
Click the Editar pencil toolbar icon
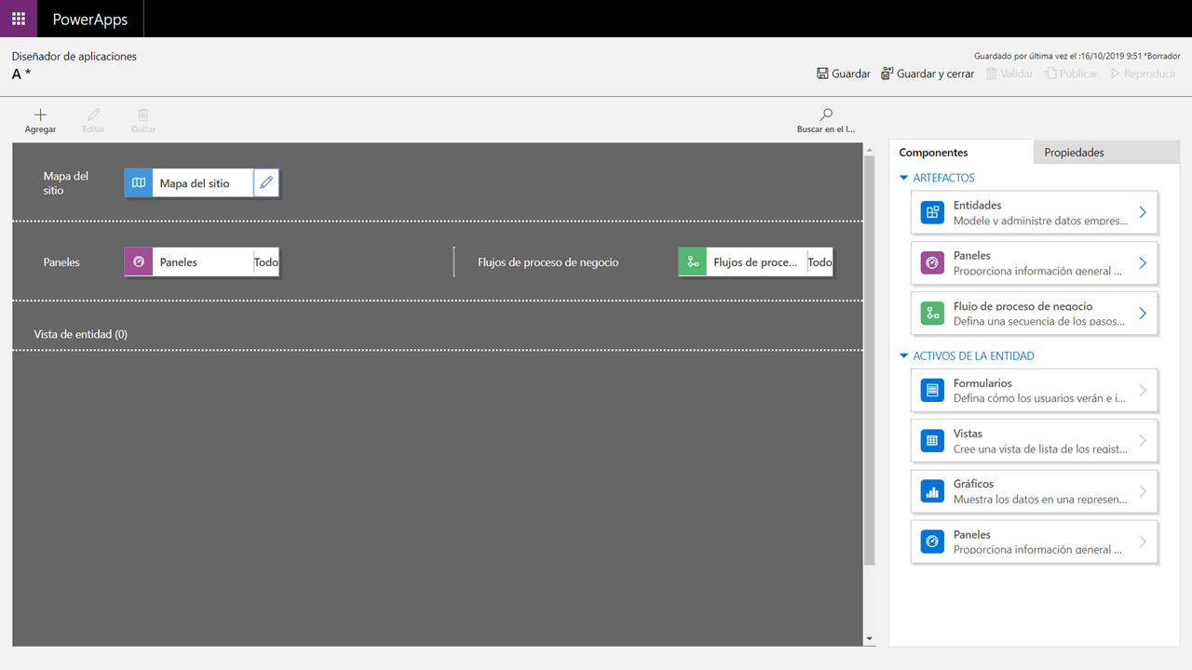tap(93, 115)
